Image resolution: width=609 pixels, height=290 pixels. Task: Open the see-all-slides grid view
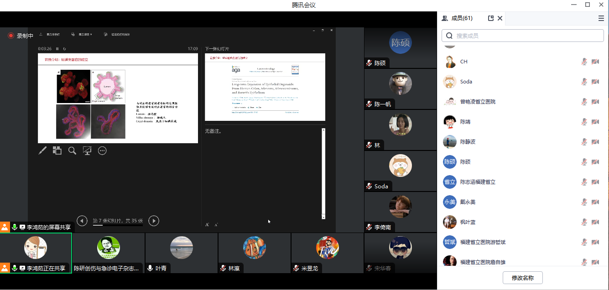57,150
